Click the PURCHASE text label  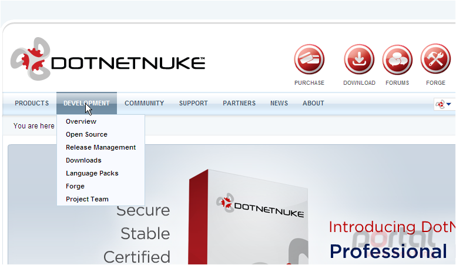[x=309, y=83]
